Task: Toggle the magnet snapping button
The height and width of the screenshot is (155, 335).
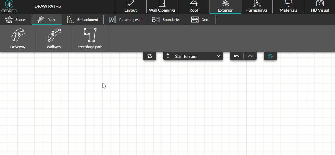Action: point(270,56)
